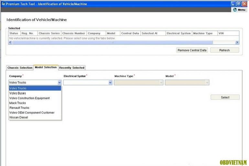Viewport: 249px width, 166px height.
Task: Click the right arrow of the Selected table scrollbar
Action: coord(237,42)
